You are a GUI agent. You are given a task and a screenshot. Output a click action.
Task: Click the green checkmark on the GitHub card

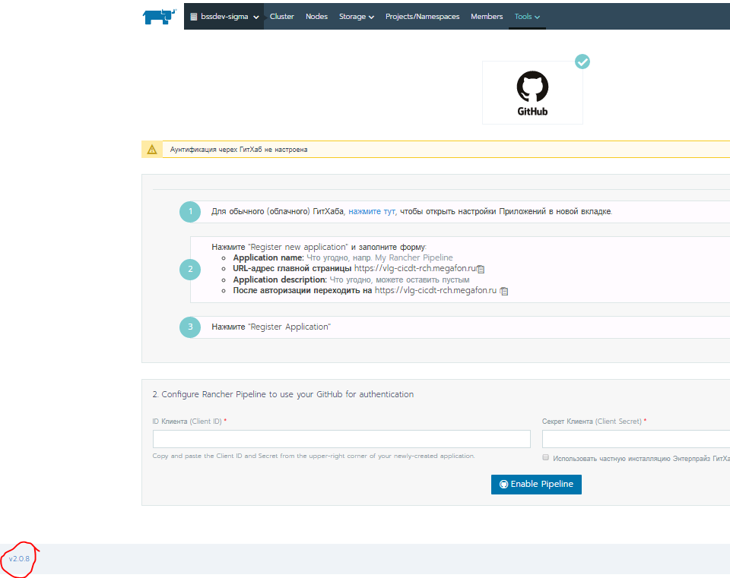[582, 62]
